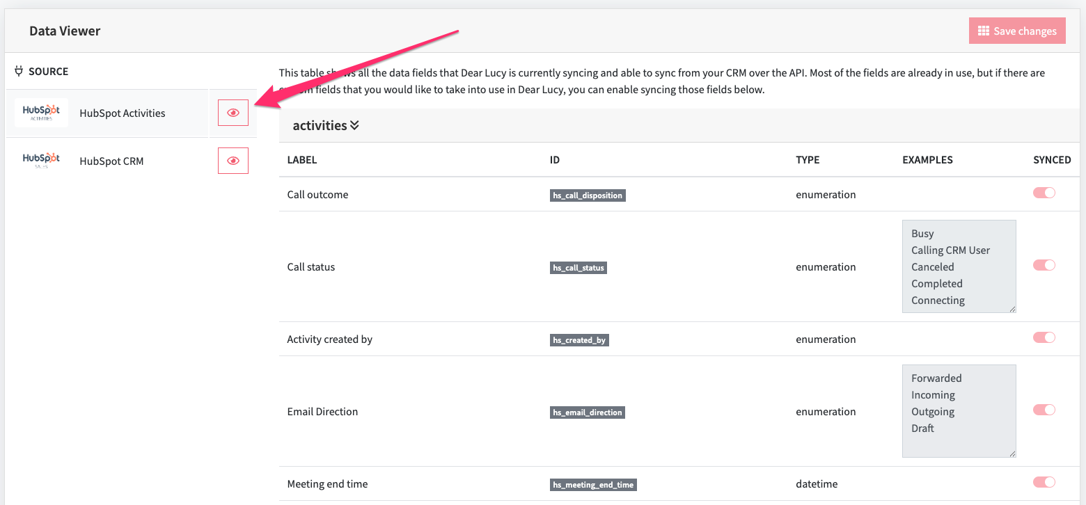Click the eye icon for HubSpot CRM
Screen dimensions: 1086x505
point(233,161)
